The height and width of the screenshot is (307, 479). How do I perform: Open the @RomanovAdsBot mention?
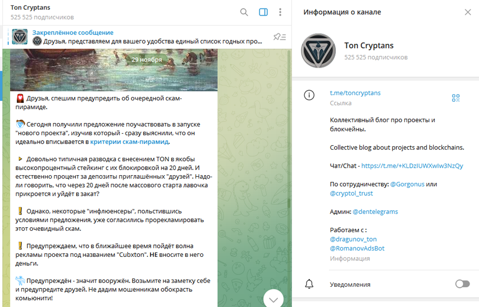(x=357, y=248)
